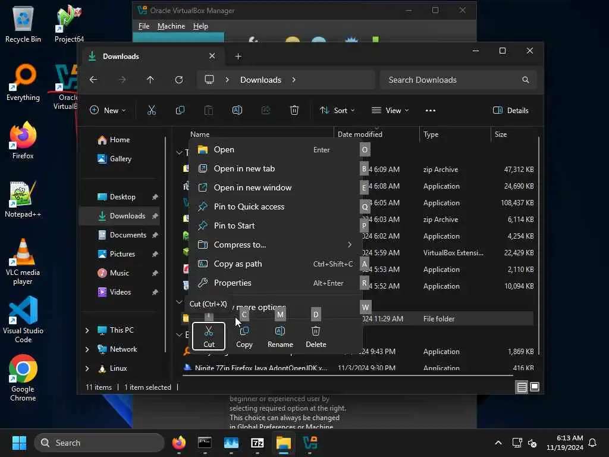Viewport: 609px width, 457px height.
Task: Click the Rename icon in Explorer toolbar
Action: pos(237,110)
